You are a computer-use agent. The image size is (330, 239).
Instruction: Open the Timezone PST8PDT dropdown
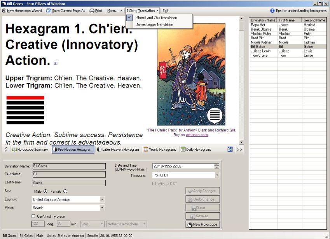(217, 175)
